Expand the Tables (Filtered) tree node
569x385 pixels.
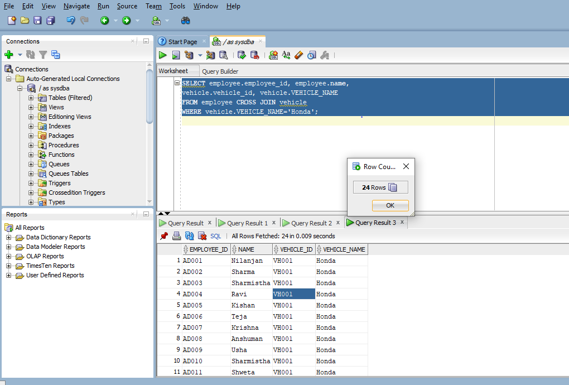tap(32, 98)
